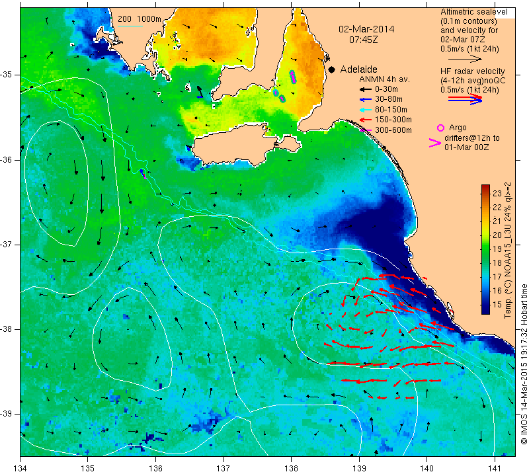Click the 'Altimetric sealevel' legend title
This screenshot has width=529, height=476.
point(473,12)
